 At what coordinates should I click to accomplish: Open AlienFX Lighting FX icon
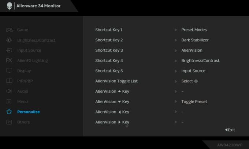click(x=10, y=61)
